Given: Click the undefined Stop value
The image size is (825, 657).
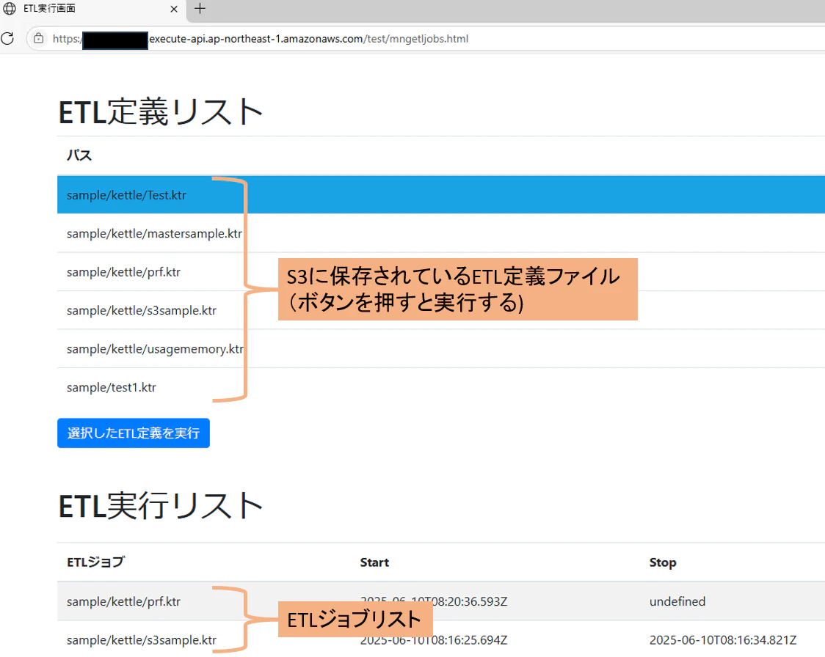Looking at the screenshot, I should [677, 601].
